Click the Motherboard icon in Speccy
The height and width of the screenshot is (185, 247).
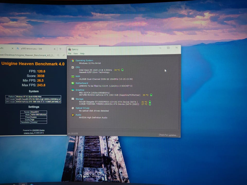click(x=73, y=83)
